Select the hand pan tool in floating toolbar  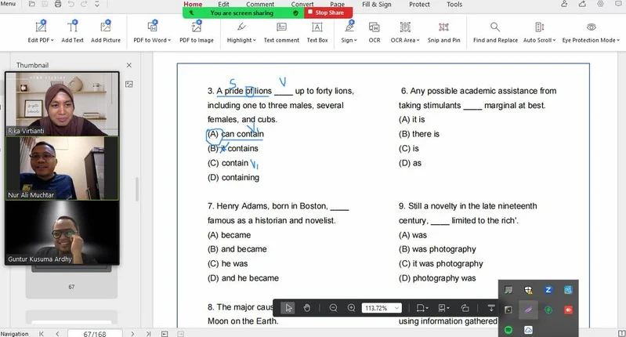point(307,308)
